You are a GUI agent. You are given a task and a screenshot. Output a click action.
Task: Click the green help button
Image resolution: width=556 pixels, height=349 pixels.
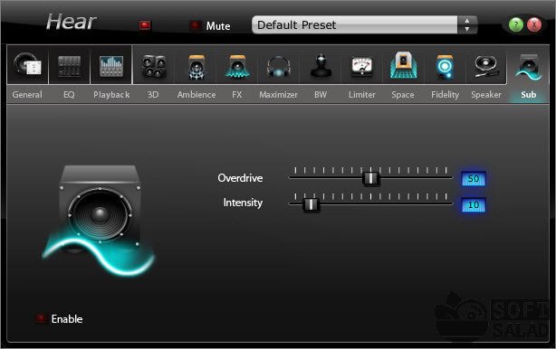pos(515,24)
